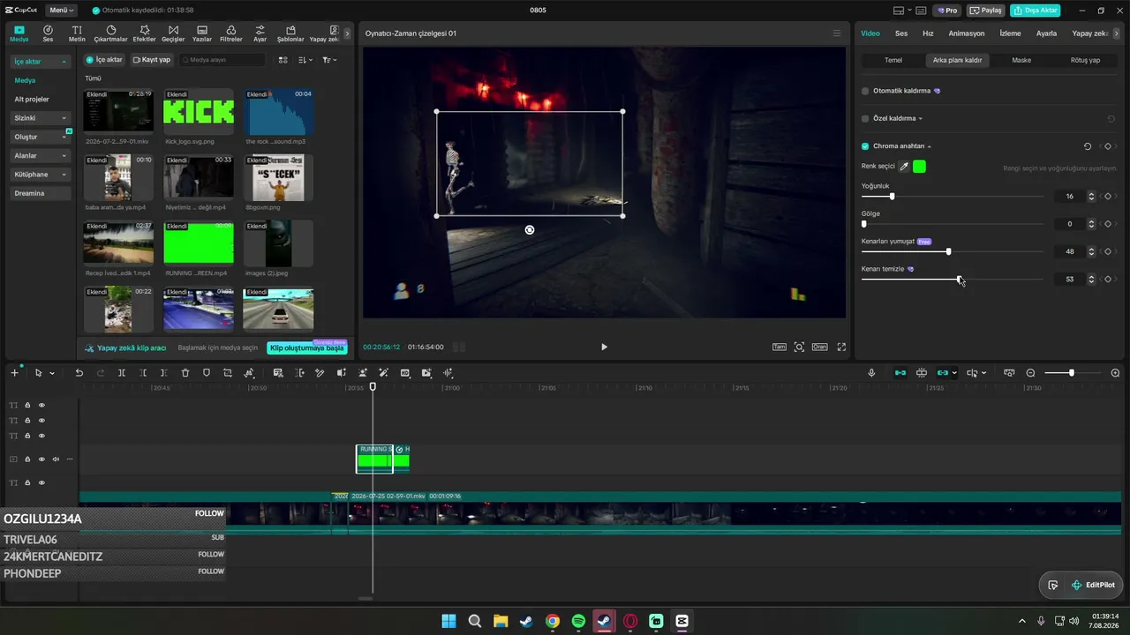
Task: Open File Explorer from the taskbar
Action: click(x=501, y=621)
